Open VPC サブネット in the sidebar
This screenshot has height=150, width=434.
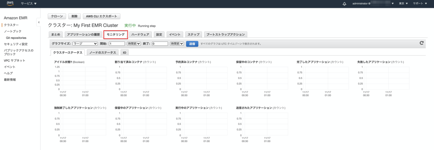pyautogui.click(x=14, y=61)
